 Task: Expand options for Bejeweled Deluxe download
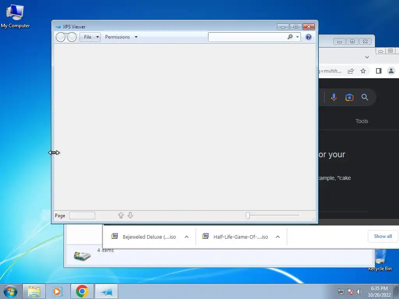pyautogui.click(x=187, y=237)
